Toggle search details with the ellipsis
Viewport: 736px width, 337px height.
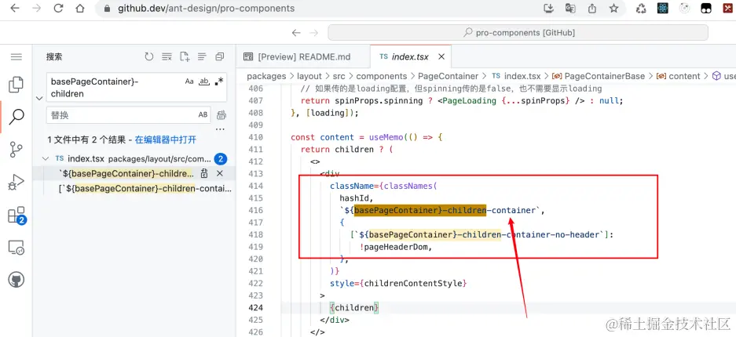(x=220, y=129)
